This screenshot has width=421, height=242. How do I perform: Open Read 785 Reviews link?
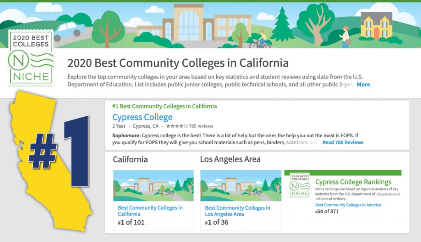point(343,143)
